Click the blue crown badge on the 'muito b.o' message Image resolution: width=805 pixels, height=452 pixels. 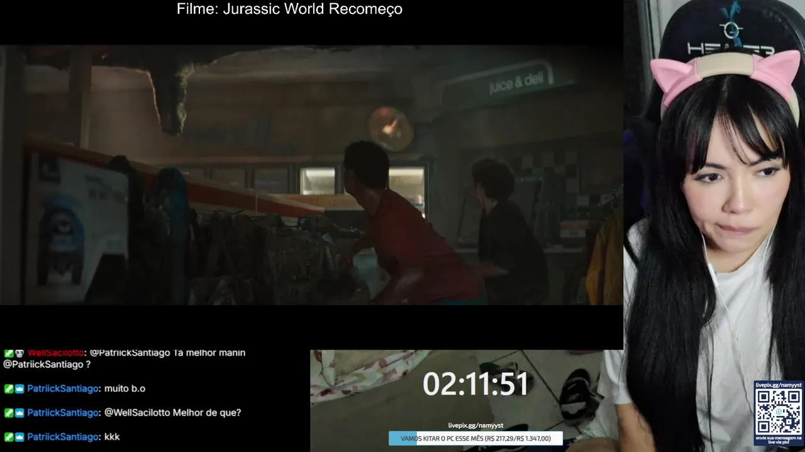click(x=19, y=389)
